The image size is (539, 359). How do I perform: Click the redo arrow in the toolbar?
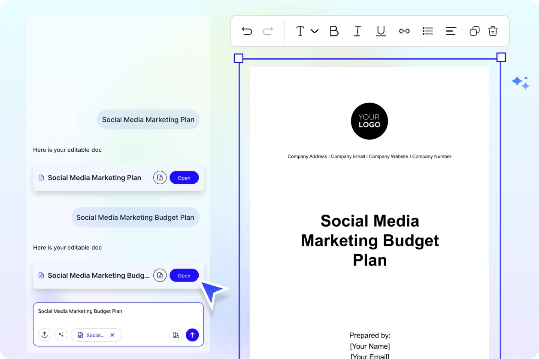point(268,31)
